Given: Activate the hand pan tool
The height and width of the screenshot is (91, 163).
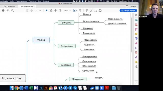Looking at the screenshot, I should [51, 11].
